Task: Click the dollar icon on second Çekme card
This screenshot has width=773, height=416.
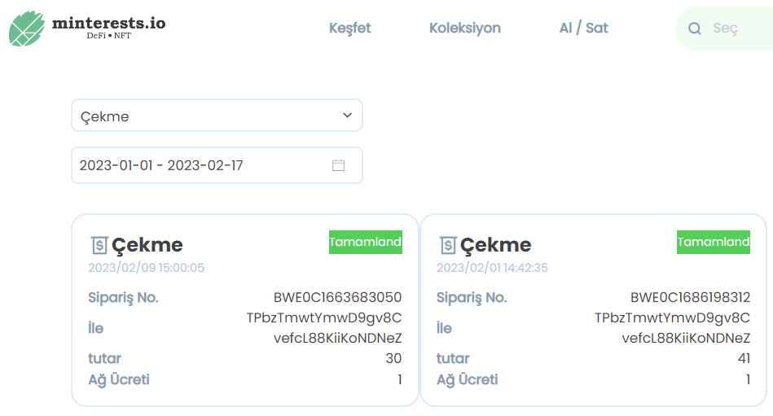Action: tap(448, 245)
